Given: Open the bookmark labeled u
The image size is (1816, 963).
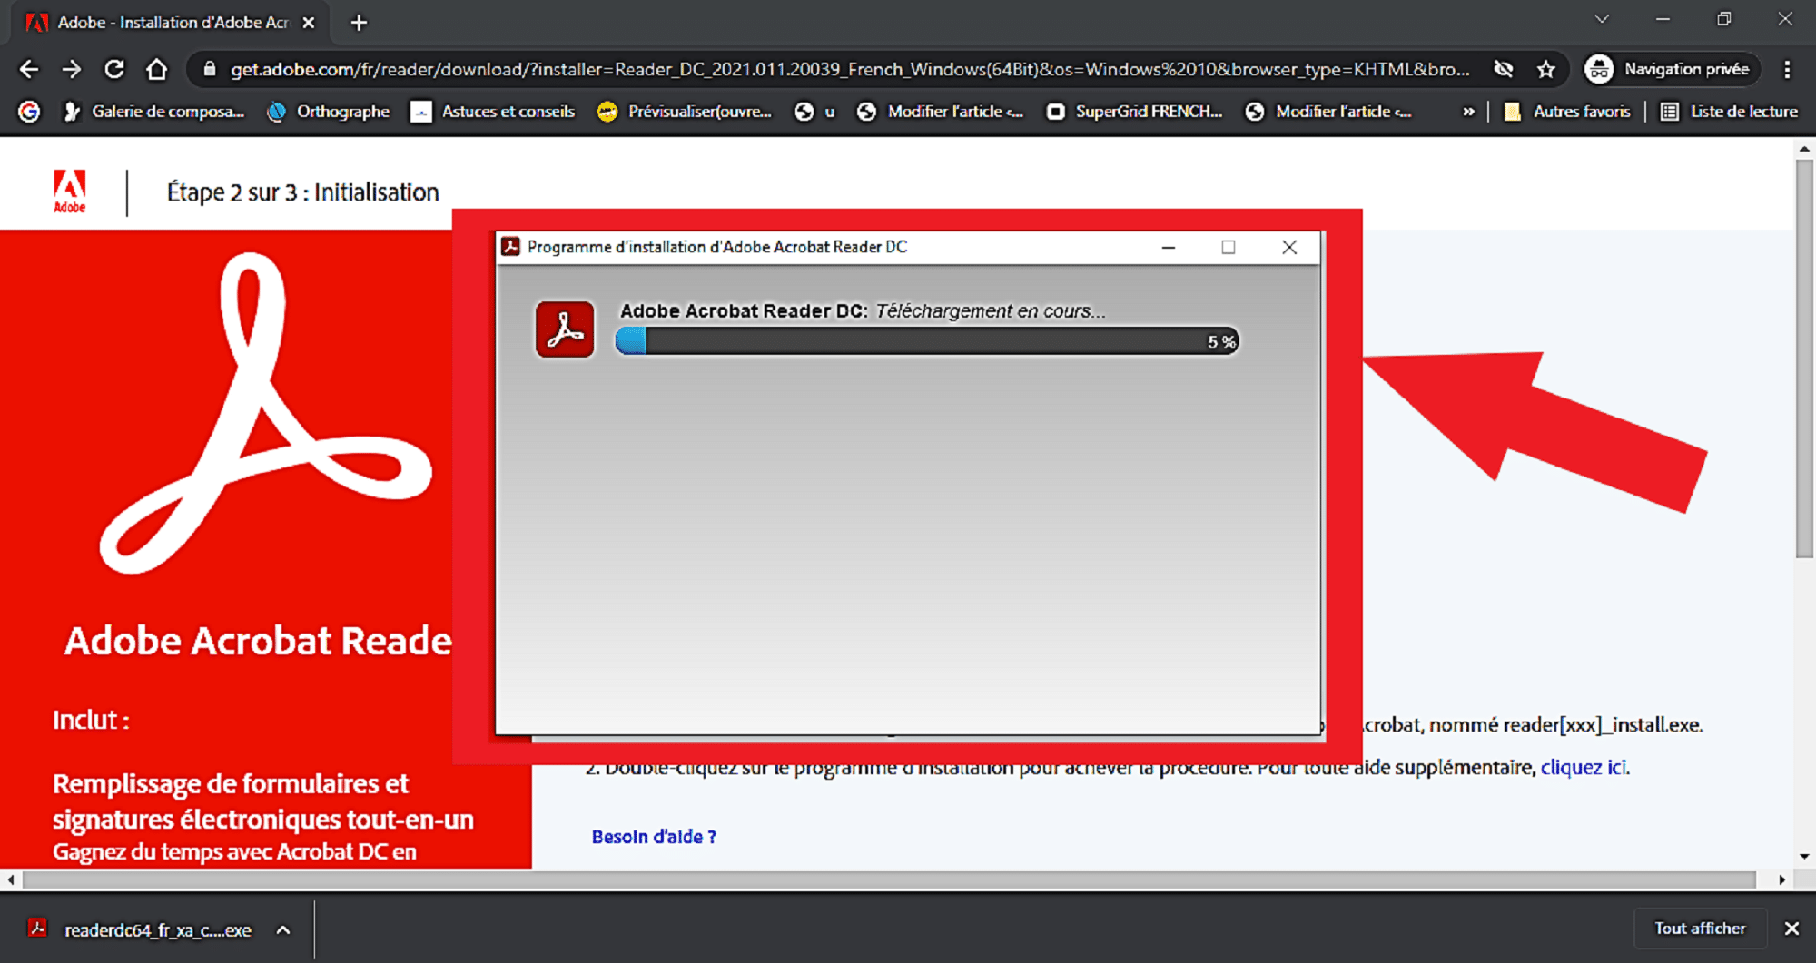Looking at the screenshot, I should click(x=815, y=111).
